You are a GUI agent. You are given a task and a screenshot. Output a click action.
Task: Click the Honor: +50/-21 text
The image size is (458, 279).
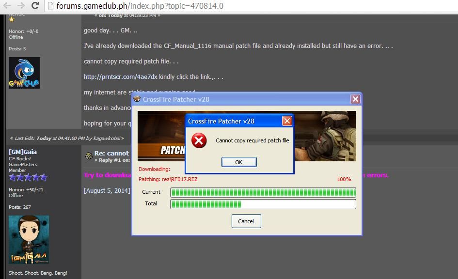click(x=26, y=189)
